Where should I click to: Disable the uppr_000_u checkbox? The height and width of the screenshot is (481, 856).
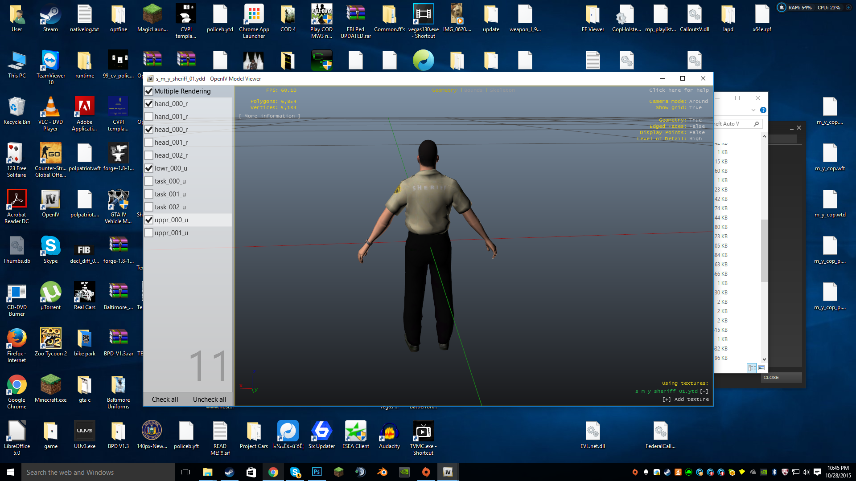click(x=149, y=220)
